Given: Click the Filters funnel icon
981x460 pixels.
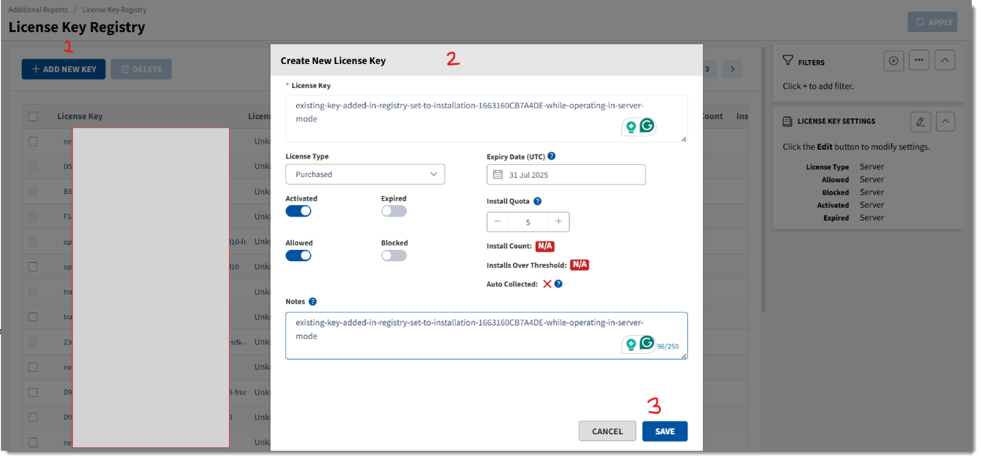Looking at the screenshot, I should (788, 60).
